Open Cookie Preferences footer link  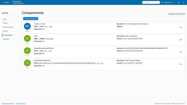click(x=21, y=104)
